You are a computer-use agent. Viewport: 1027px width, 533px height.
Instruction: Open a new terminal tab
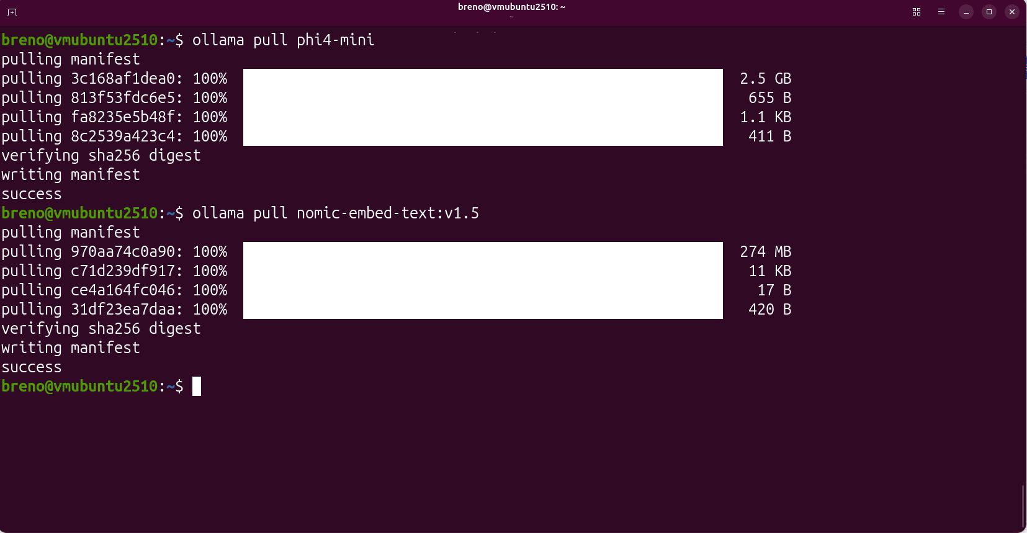coord(12,12)
